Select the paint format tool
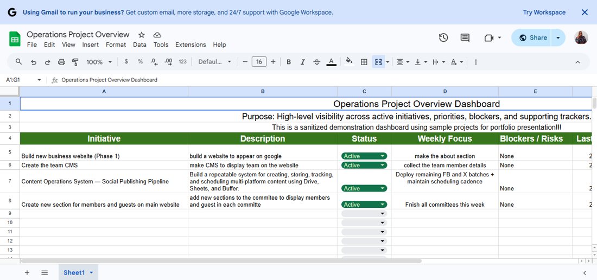597x280 pixels. (75, 62)
